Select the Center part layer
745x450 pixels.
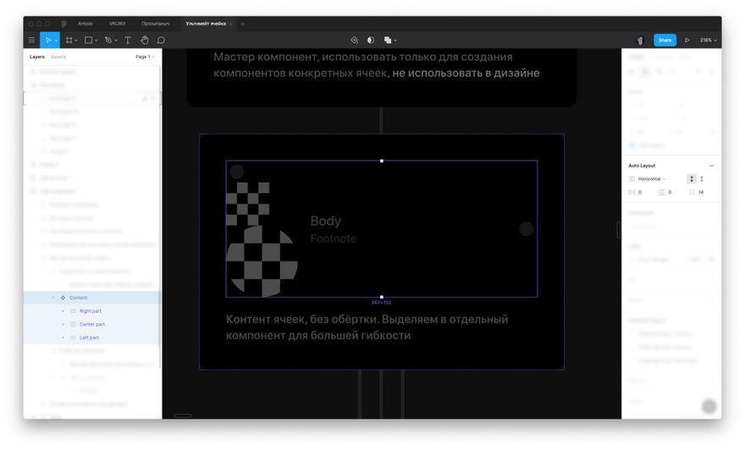(92, 324)
